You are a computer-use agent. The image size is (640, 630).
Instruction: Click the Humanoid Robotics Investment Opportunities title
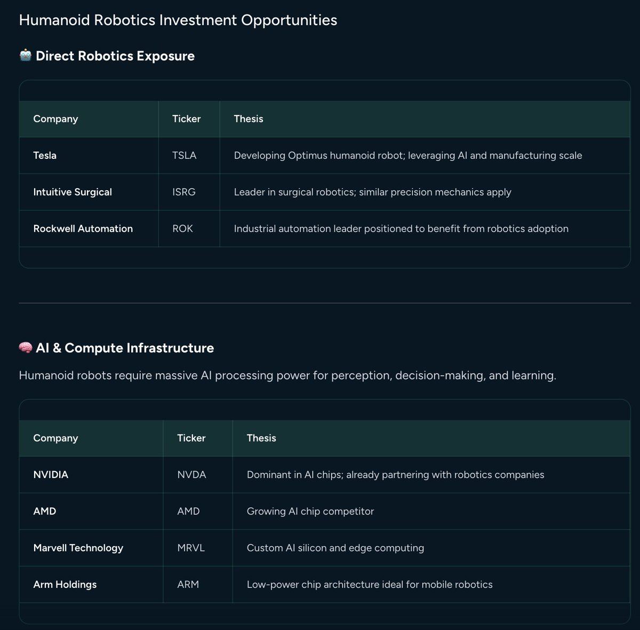click(x=178, y=20)
